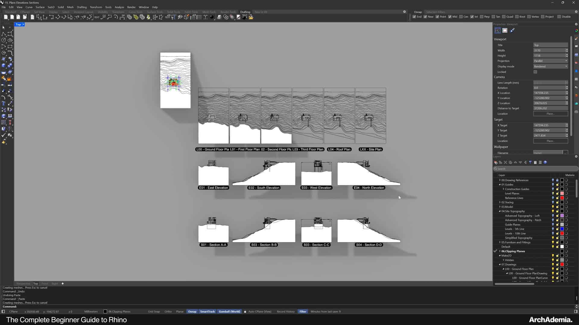Toggle the Osnap status bar button
Viewport: 579px width, 325px height.
click(x=192, y=311)
